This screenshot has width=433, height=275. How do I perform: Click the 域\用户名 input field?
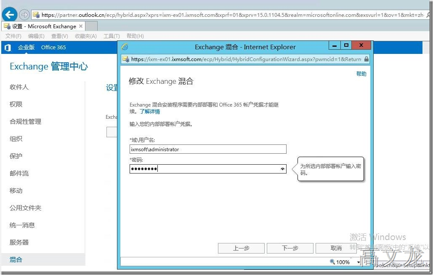(x=208, y=149)
